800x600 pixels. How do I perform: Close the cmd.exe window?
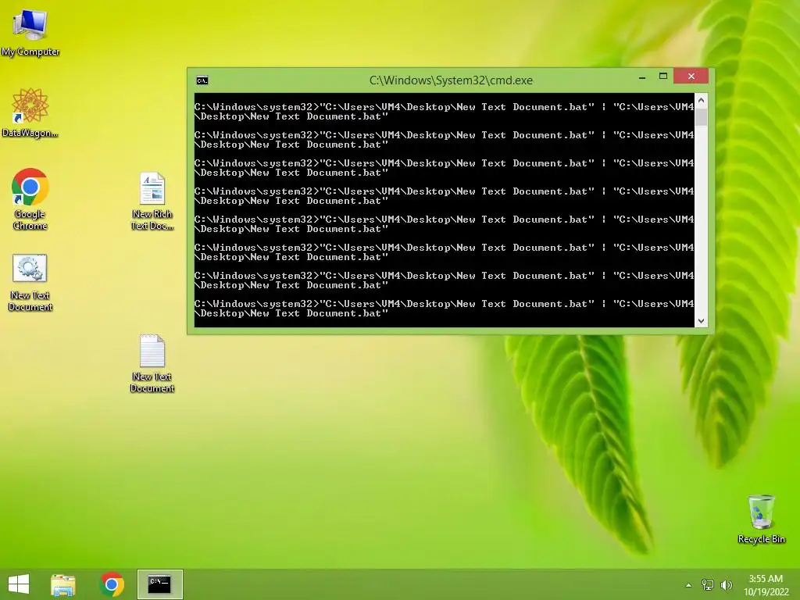click(x=691, y=77)
